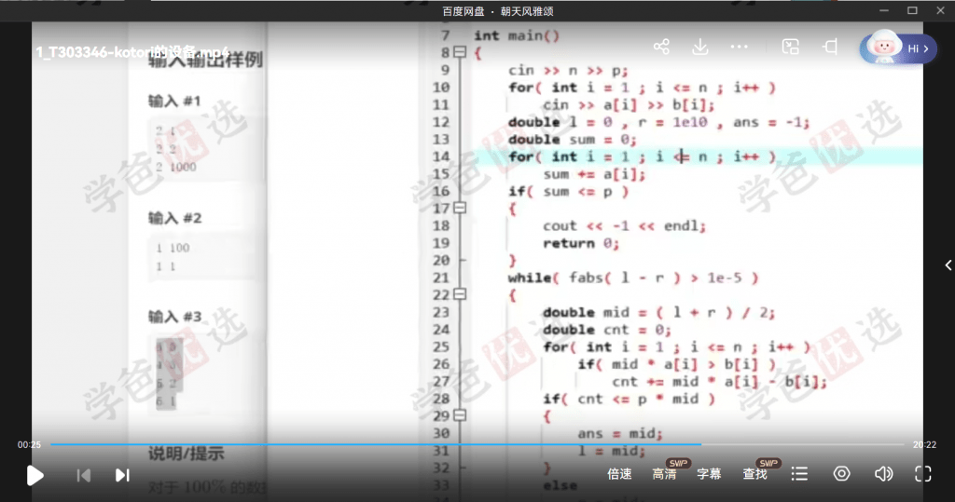This screenshot has width=955, height=502.
Task: Collapse code fold at line 17
Action: (460, 209)
